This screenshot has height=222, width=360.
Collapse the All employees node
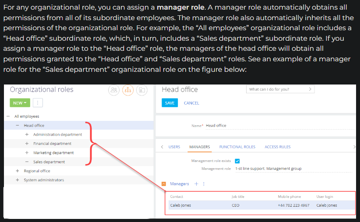(8, 116)
